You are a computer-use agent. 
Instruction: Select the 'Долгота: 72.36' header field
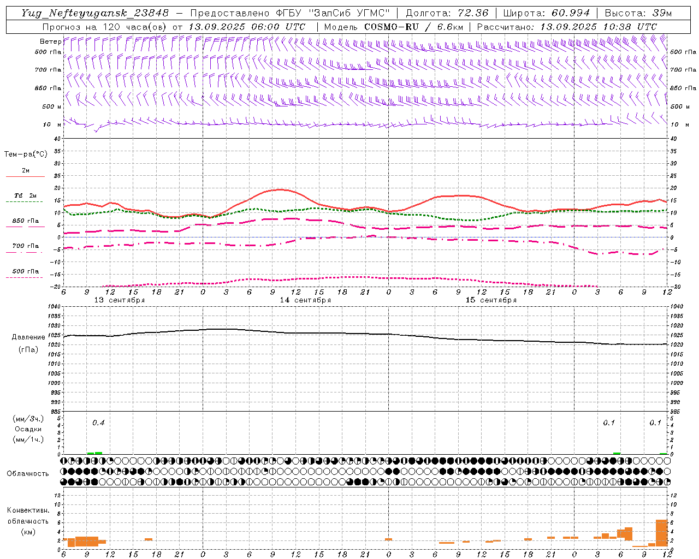point(447,13)
